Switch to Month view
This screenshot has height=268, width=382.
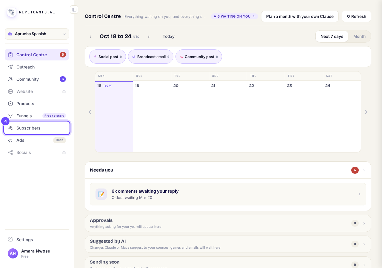(x=359, y=36)
